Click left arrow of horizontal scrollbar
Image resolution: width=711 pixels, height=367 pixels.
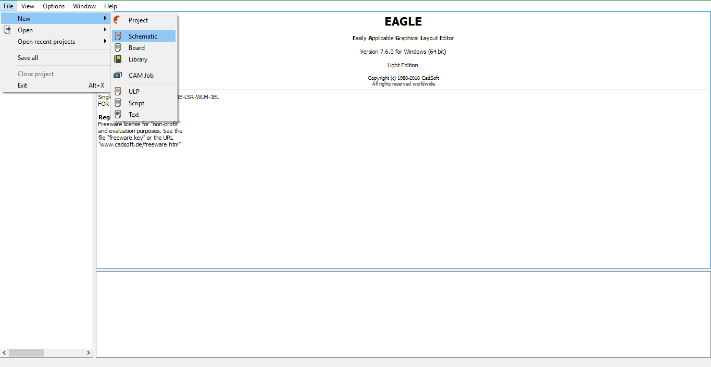point(5,353)
